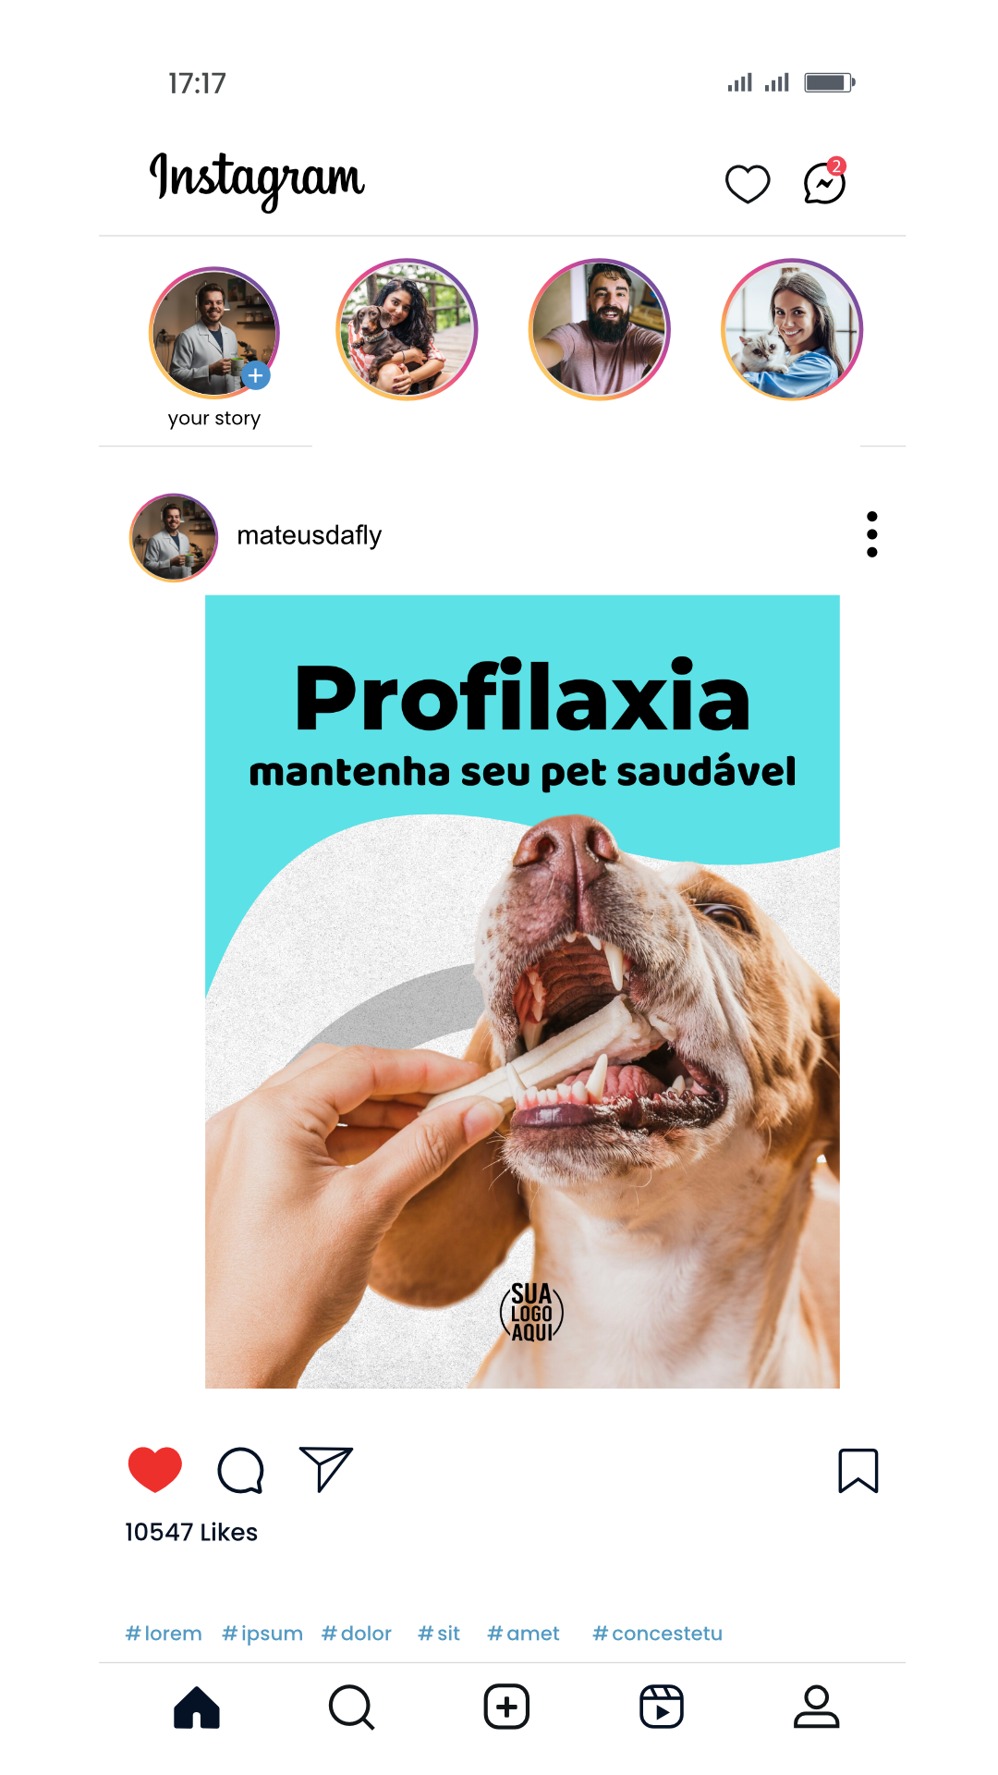Open comments via speech bubble icon
Viewport: 998px width, 1775px height.
[x=240, y=1470]
